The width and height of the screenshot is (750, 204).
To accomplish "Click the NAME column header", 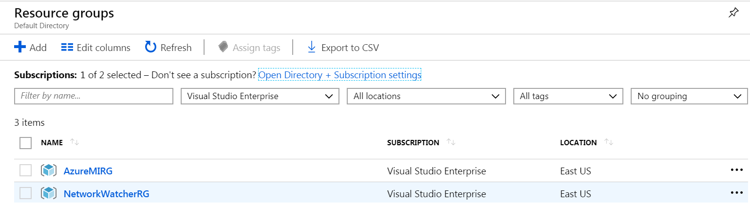I will pos(52,143).
